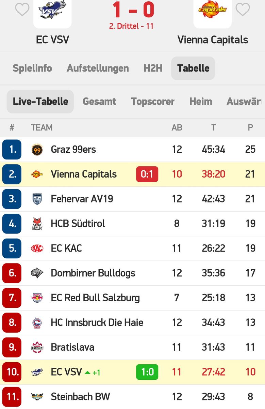Open the Steinbach BW team row

tap(80, 397)
